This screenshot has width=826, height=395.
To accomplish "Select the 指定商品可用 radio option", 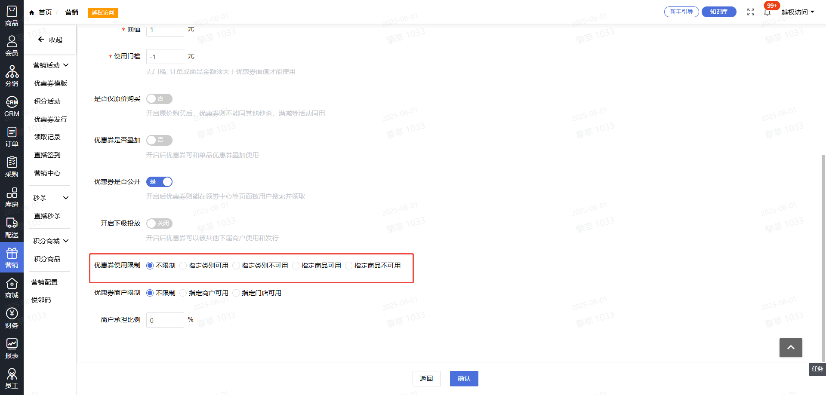I will tap(296, 266).
